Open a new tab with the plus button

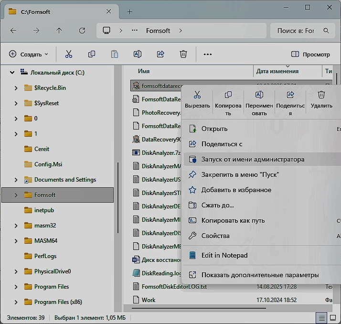(129, 12)
